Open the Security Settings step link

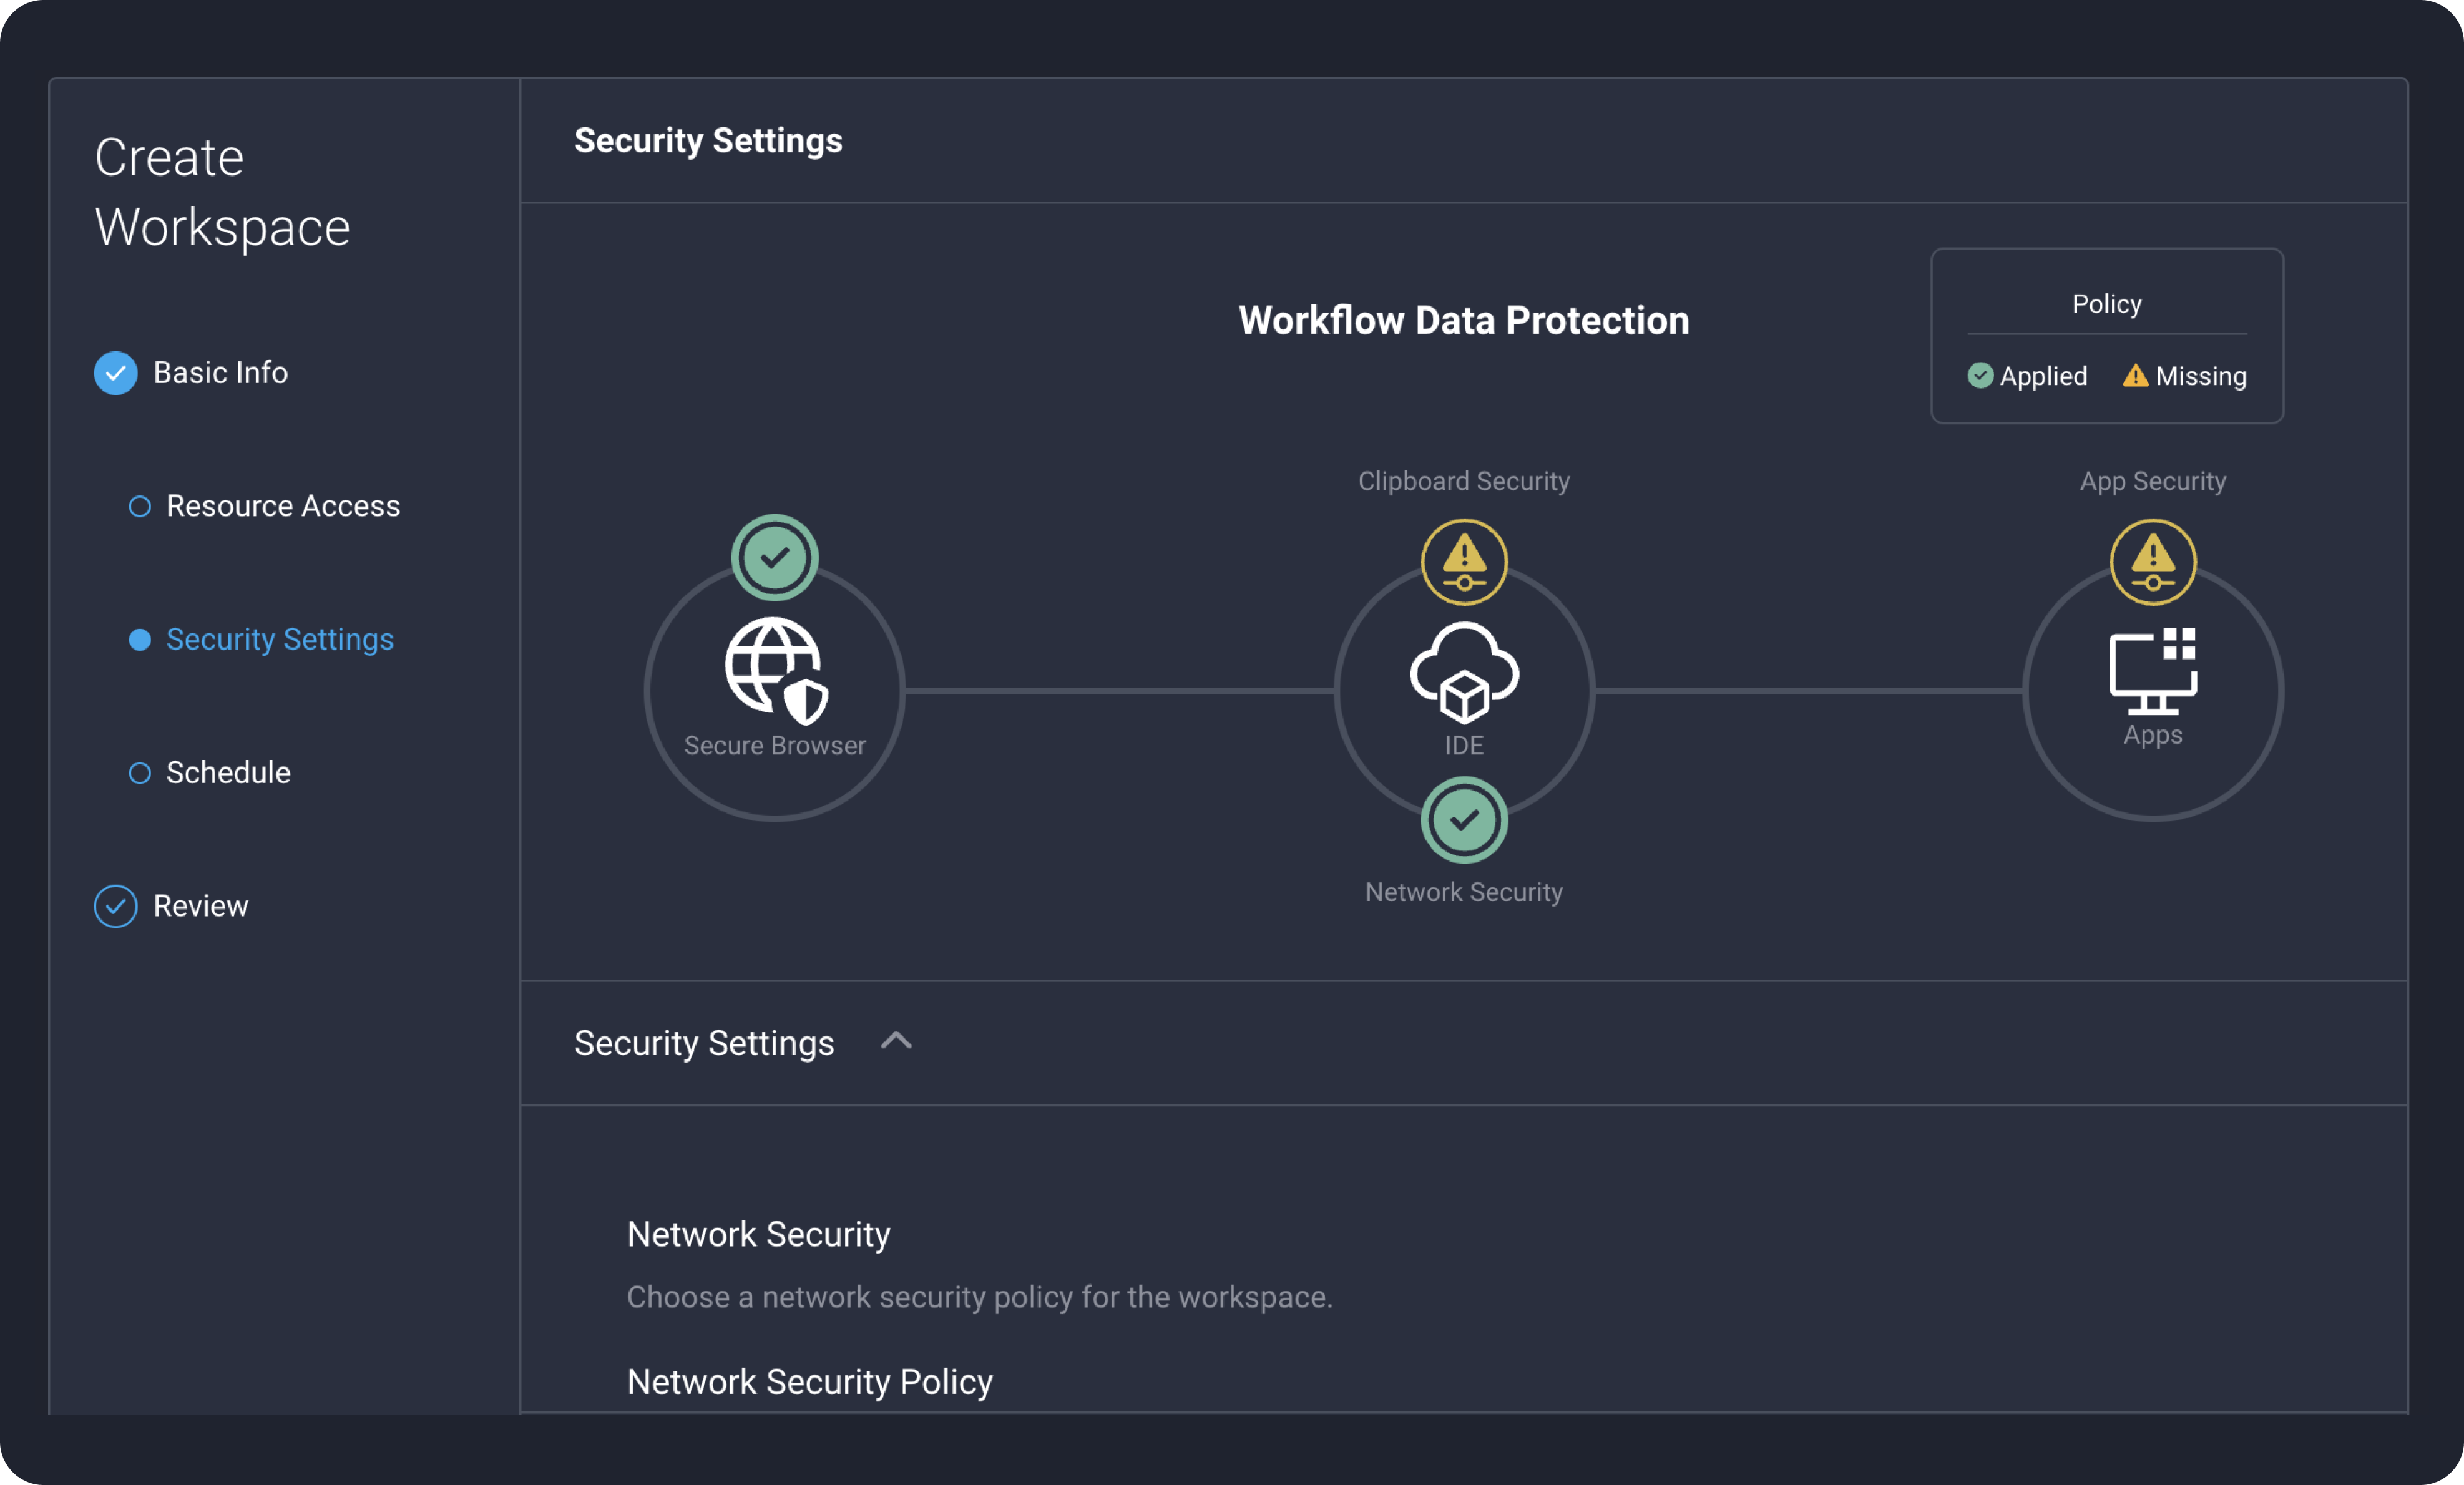(280, 640)
